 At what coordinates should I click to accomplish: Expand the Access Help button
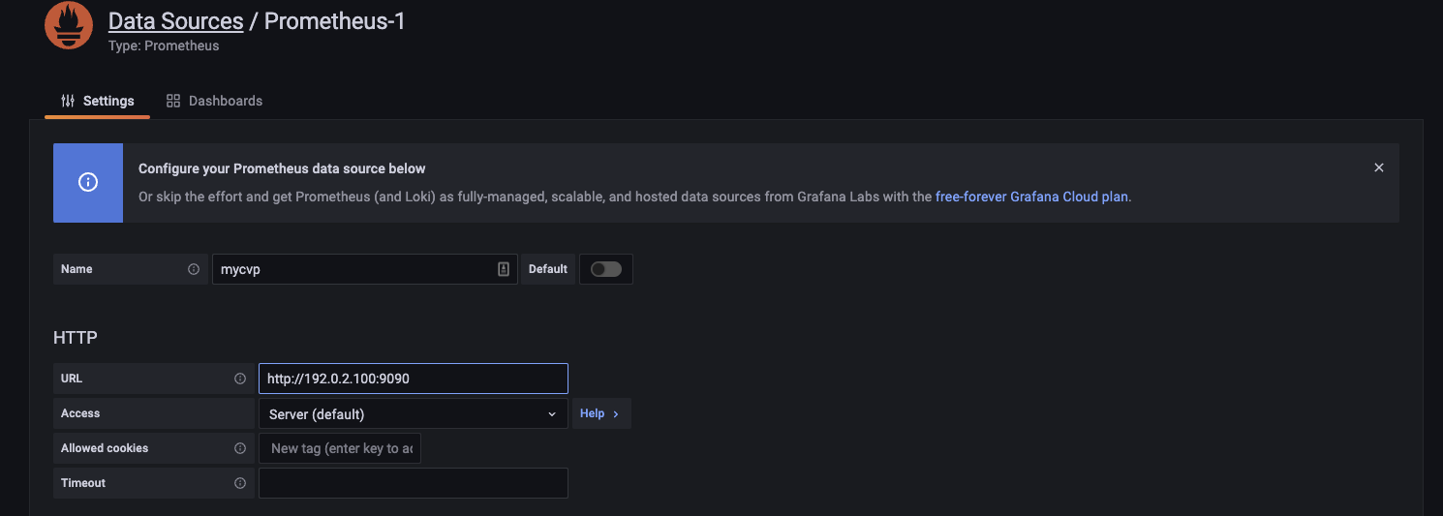(601, 413)
